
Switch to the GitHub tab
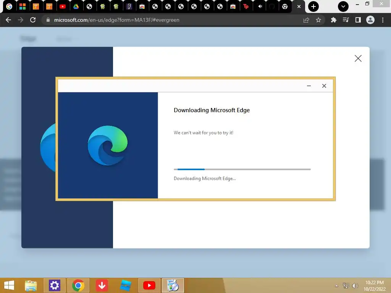[x=272, y=6]
